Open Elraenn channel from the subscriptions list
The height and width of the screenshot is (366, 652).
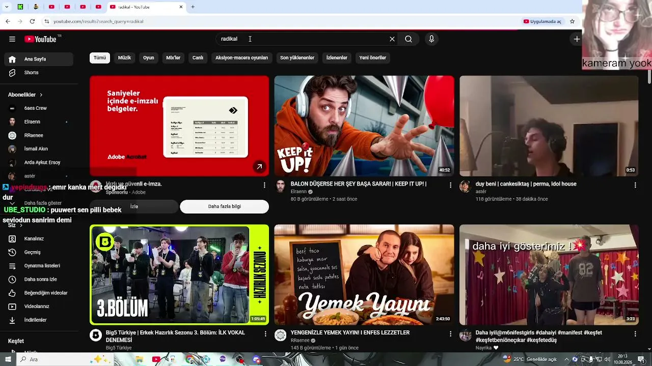click(39, 122)
